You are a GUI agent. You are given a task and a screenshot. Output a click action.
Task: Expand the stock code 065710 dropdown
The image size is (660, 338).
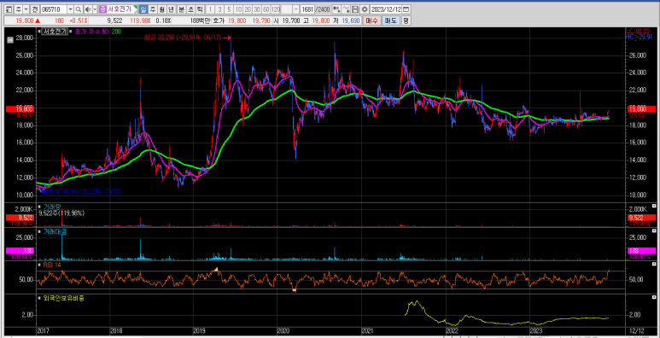(x=70, y=9)
